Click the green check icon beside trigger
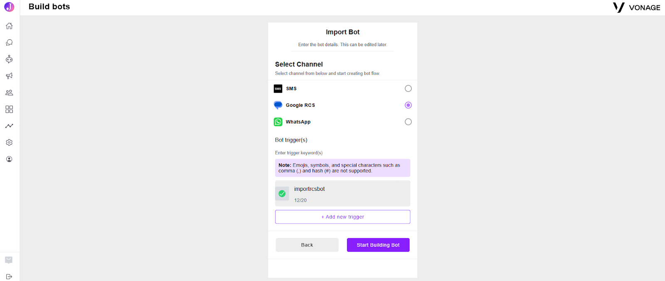Screen dimensions: 665x281 point(282,193)
